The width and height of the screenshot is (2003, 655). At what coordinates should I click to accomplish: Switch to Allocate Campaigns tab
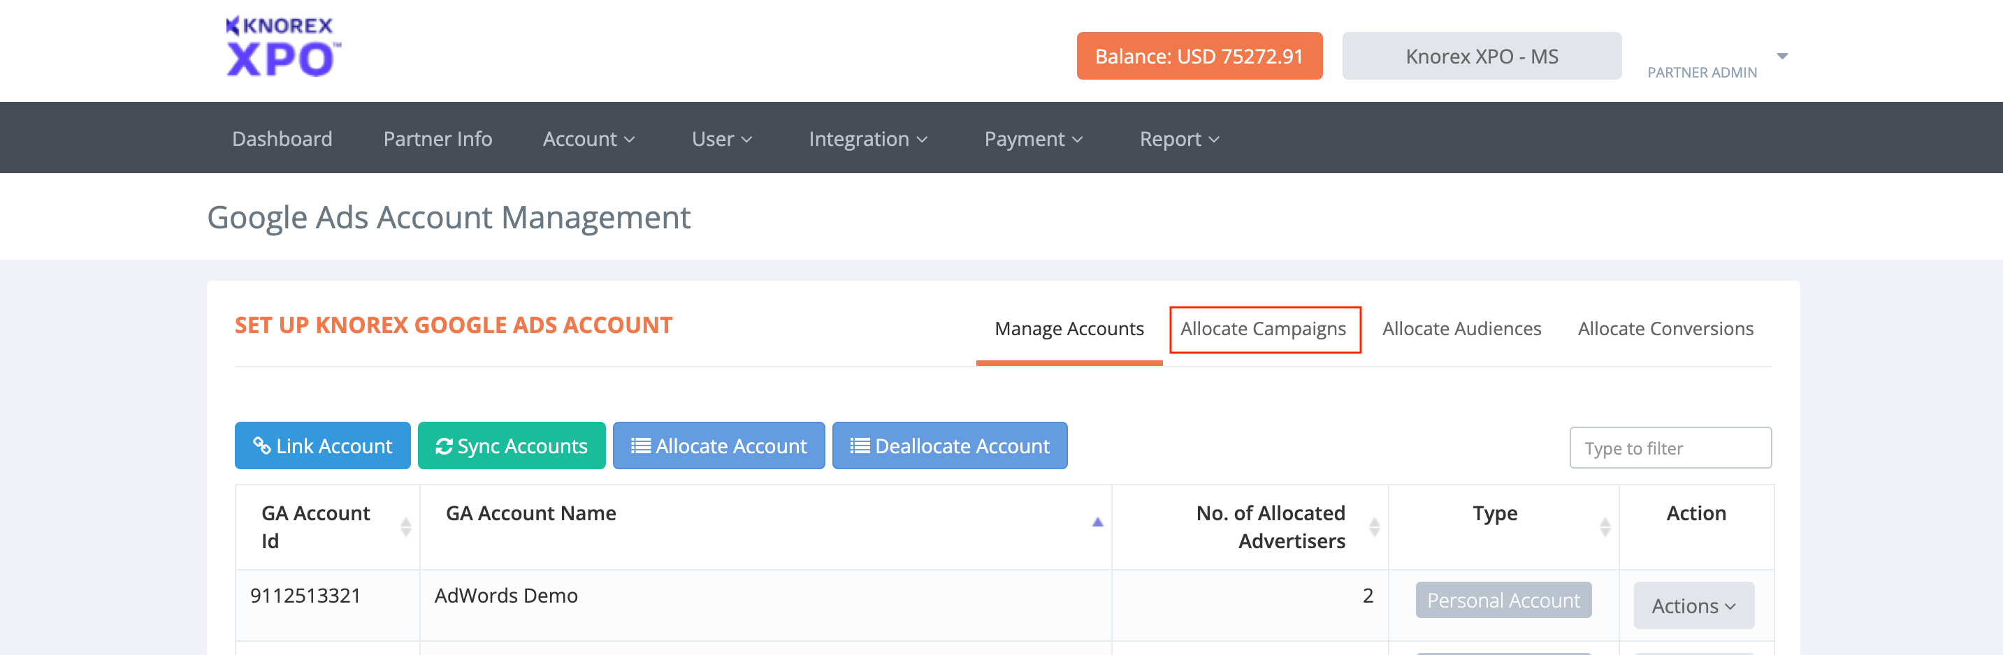click(1263, 330)
